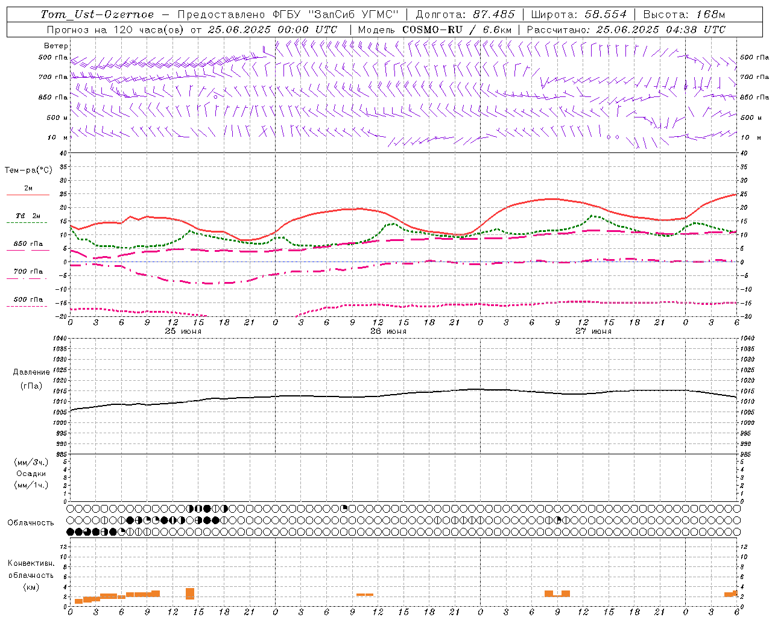
Task: Select the Прогноз на 120 часа(ов) header text
Action: [x=116, y=30]
